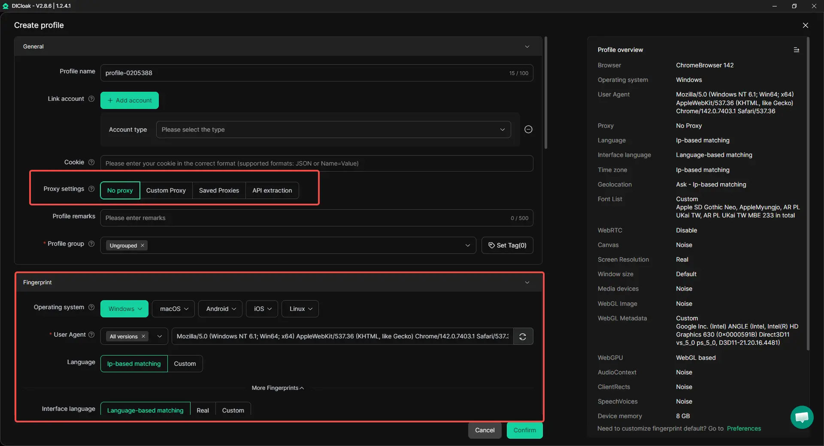Screen dimensions: 824x446
Task: Select macOS operating system option
Action: pyautogui.click(x=173, y=309)
